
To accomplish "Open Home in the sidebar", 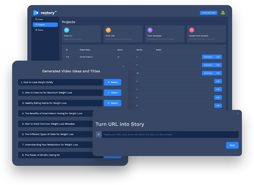I will [41, 19].
